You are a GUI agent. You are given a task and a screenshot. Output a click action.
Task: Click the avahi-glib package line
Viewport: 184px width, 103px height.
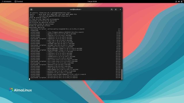[x=75, y=68]
